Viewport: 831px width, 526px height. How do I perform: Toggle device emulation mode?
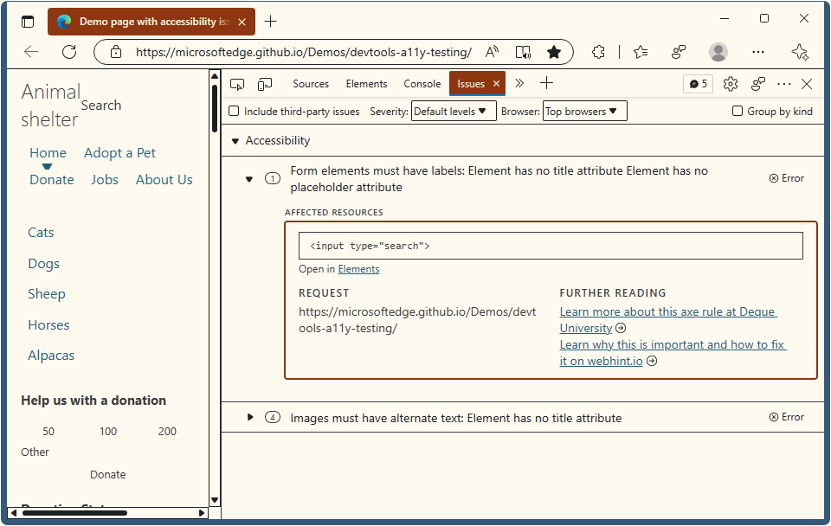(x=265, y=83)
